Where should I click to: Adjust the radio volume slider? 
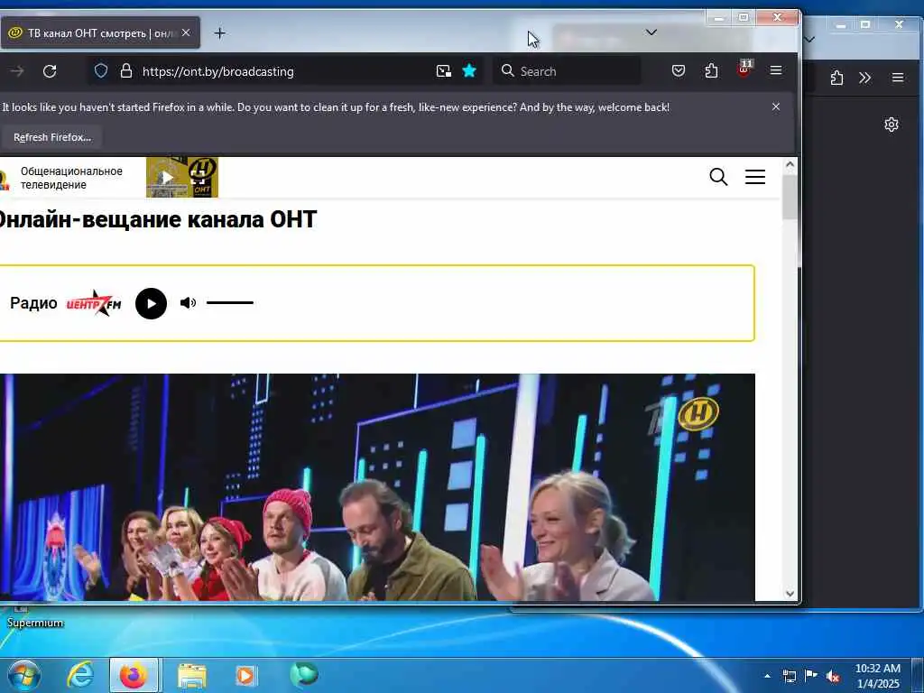(x=230, y=303)
